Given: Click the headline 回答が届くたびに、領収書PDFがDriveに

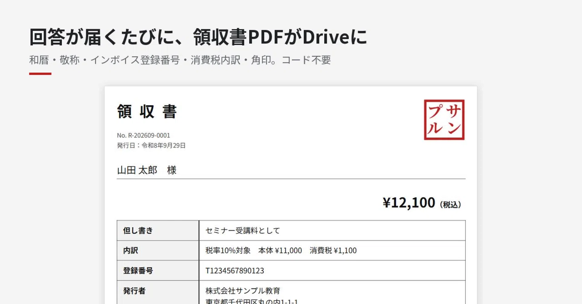Looking at the screenshot, I should [198, 37].
